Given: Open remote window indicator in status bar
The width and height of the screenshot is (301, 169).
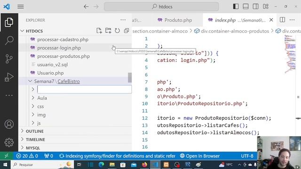Looking at the screenshot, I should 6,156.
